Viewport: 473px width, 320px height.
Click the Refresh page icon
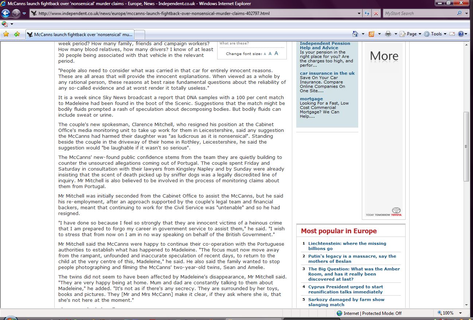point(367,13)
